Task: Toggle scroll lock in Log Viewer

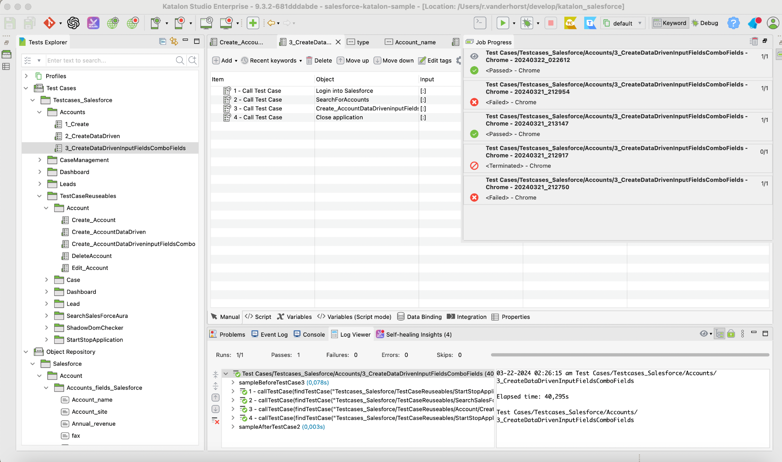Action: pos(731,334)
